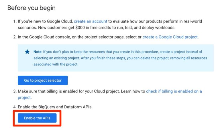
Task: Click the "associated with the project" note line
Action: pyautogui.click(x=56, y=64)
